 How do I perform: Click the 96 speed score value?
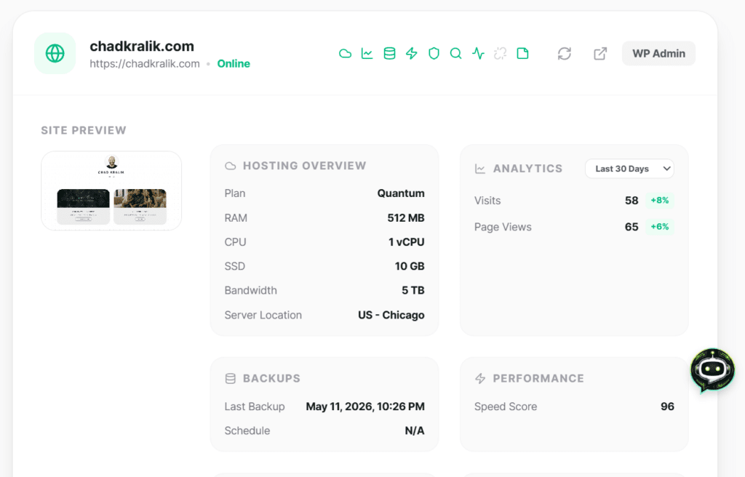(x=667, y=406)
